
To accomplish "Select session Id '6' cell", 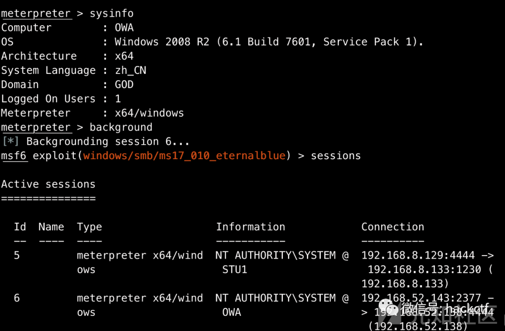I will [x=17, y=298].
